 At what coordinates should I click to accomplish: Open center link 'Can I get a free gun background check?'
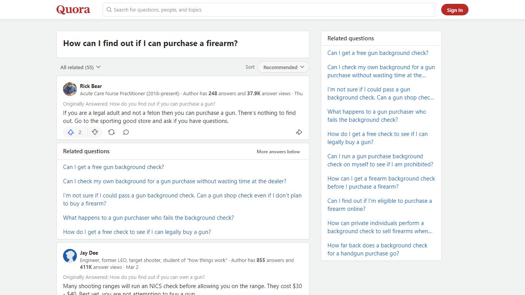click(x=113, y=167)
